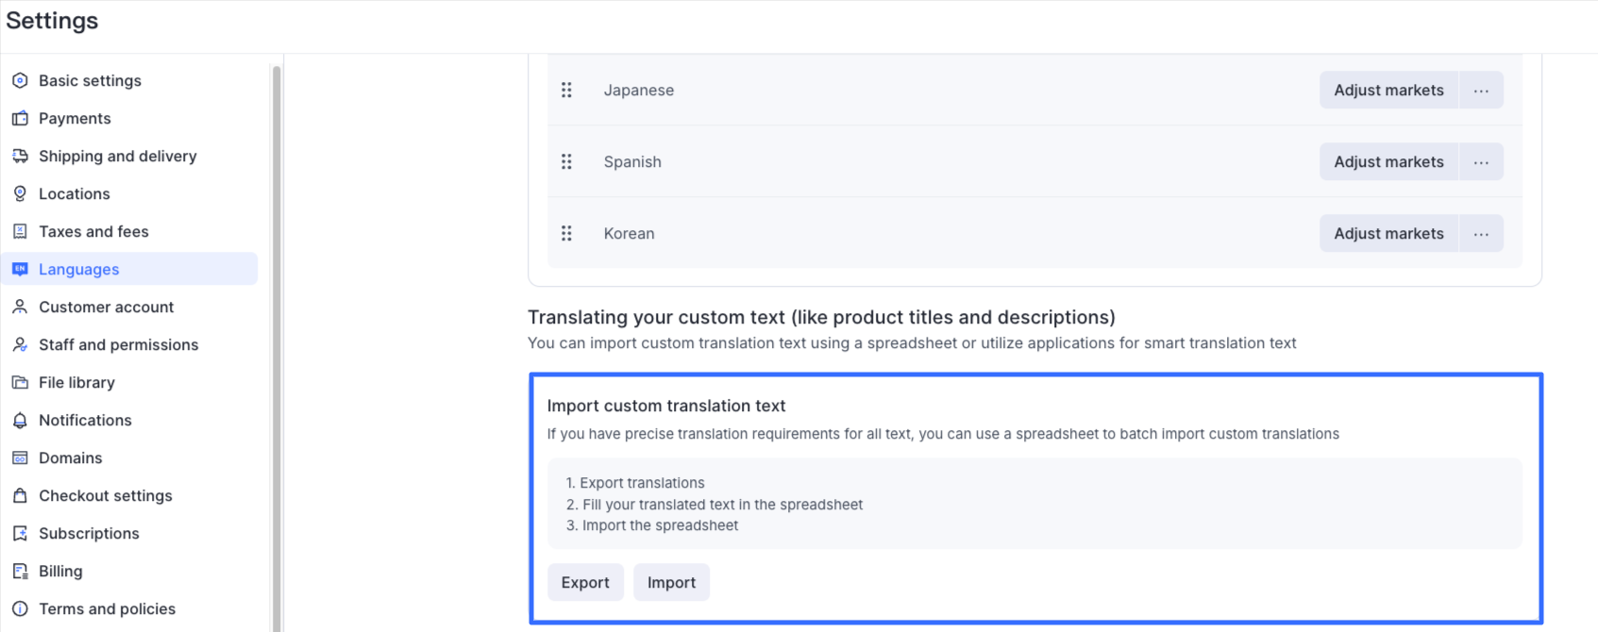Open Customer account settings
Viewport: 1598px width, 632px height.
pos(106,308)
